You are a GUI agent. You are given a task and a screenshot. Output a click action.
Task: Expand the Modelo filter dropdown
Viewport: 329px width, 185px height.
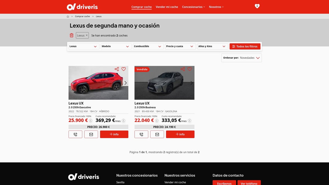(116, 46)
